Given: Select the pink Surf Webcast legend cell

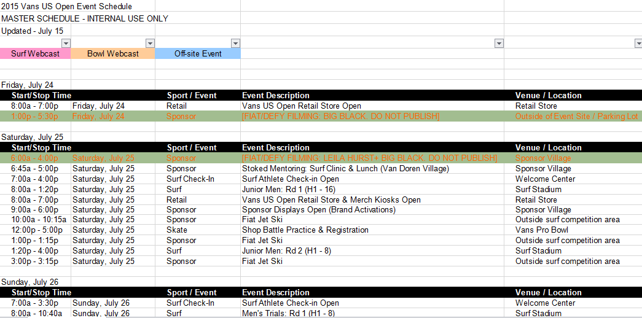Looking at the screenshot, I should click(35, 53).
